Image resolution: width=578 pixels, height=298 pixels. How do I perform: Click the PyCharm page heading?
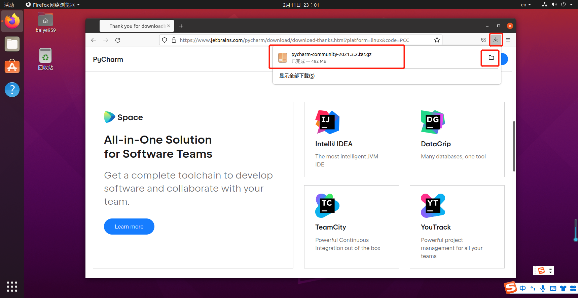[108, 59]
